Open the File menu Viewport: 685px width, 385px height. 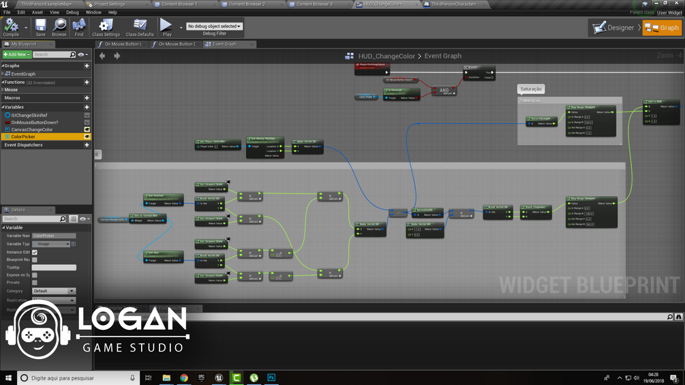pos(7,12)
